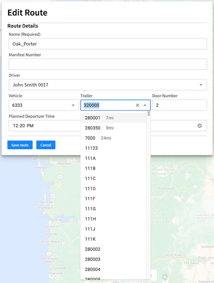Screen dimensions: 214x283
Task: Clear the Trailer field with the X icon
Action: 137,105
